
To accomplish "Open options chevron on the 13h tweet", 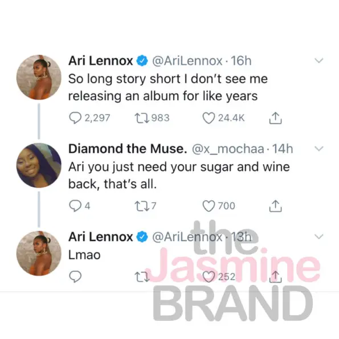I will [318, 236].
